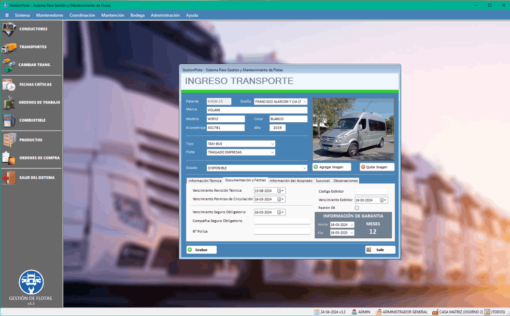Toggle the Padrón OK checkbox
This screenshot has height=316, width=510.
point(357,208)
